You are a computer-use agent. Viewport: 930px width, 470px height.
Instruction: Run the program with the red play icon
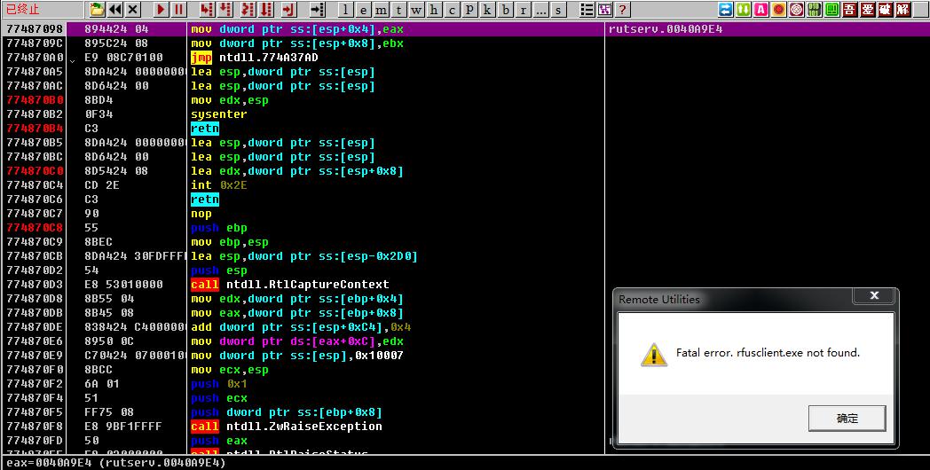tap(161, 10)
